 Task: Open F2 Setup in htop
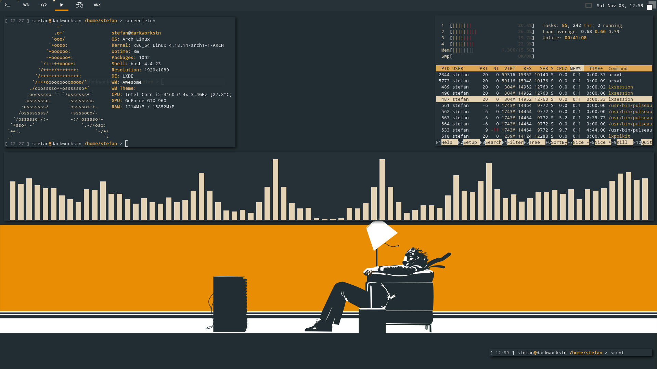tap(468, 142)
